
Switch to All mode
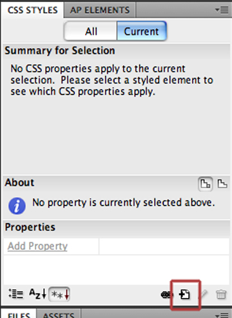[x=91, y=31]
